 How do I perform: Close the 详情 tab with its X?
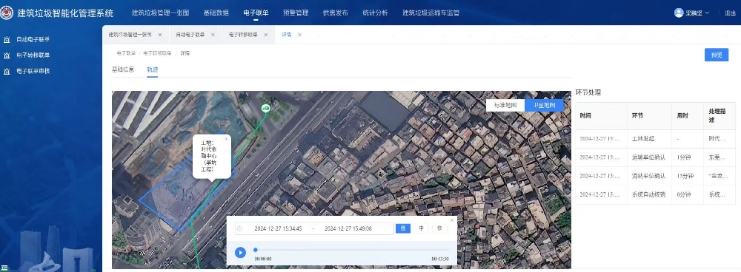tap(299, 35)
